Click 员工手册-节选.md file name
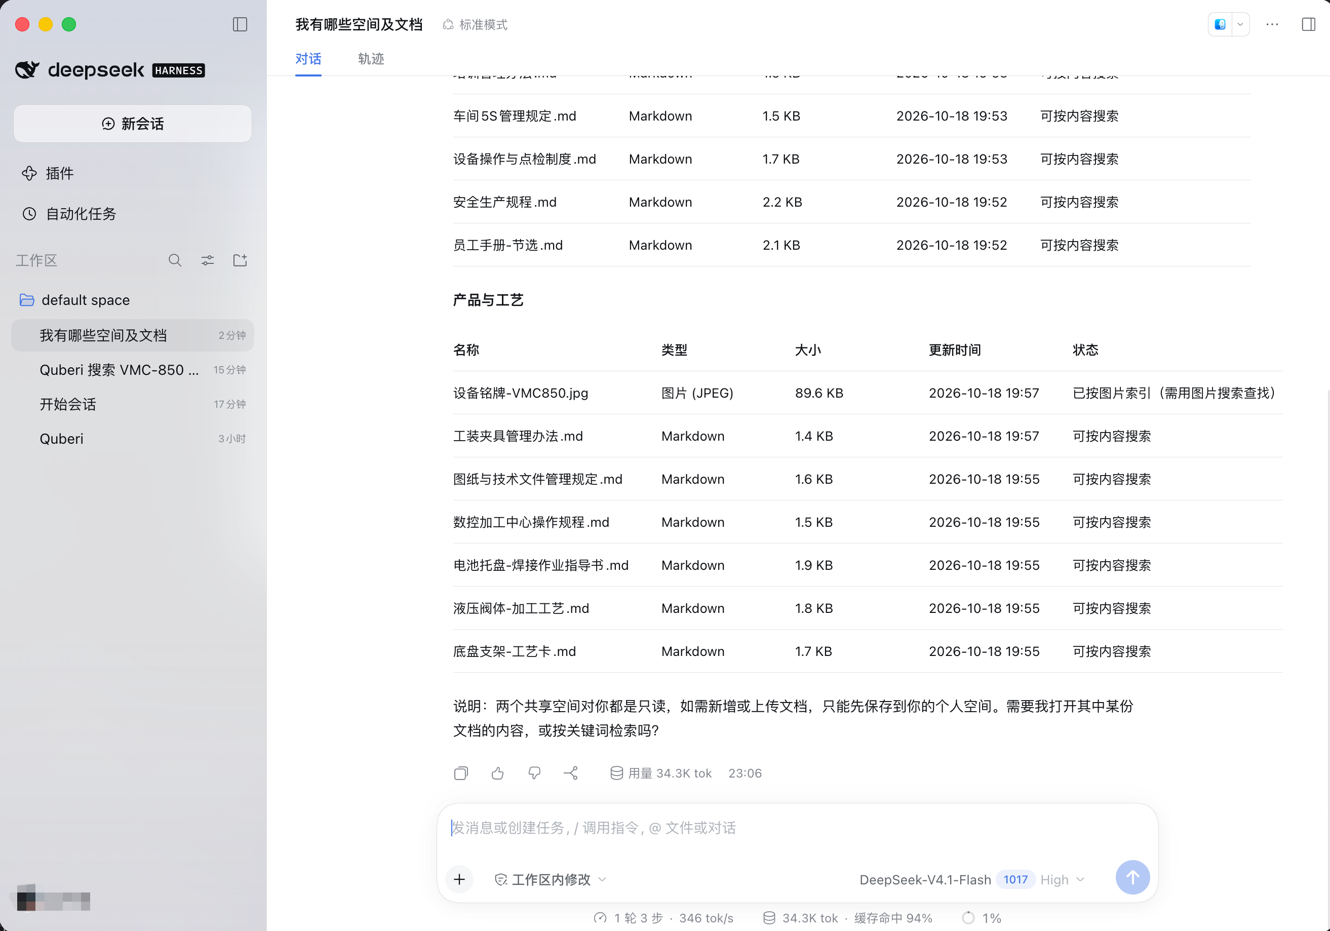 click(x=508, y=245)
